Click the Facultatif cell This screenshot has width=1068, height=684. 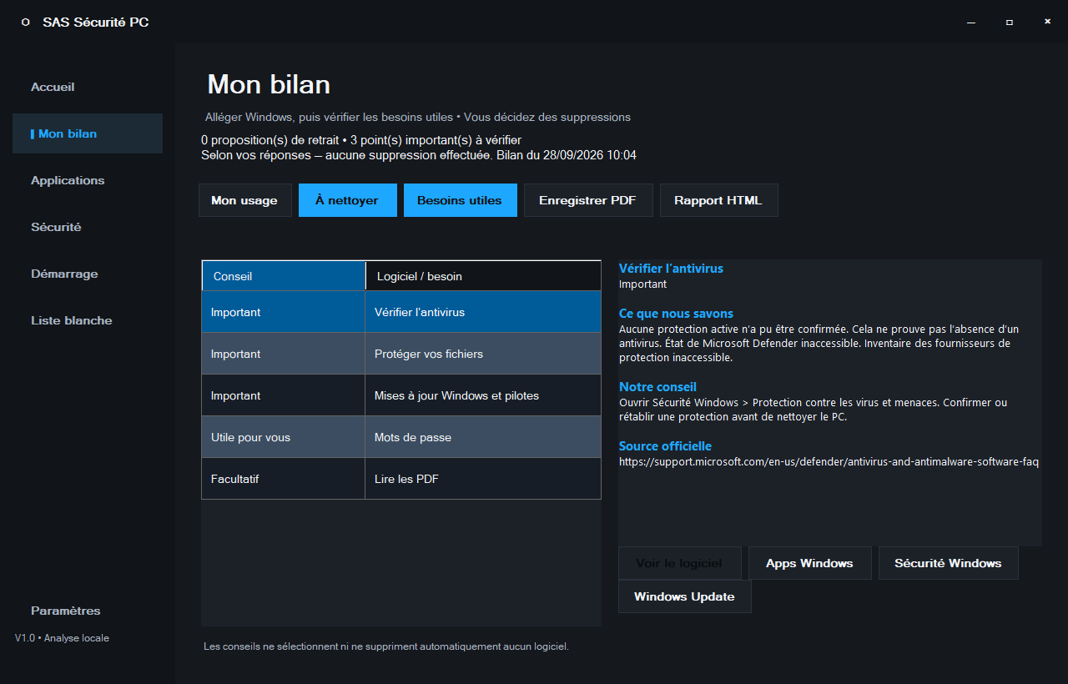[x=284, y=479]
